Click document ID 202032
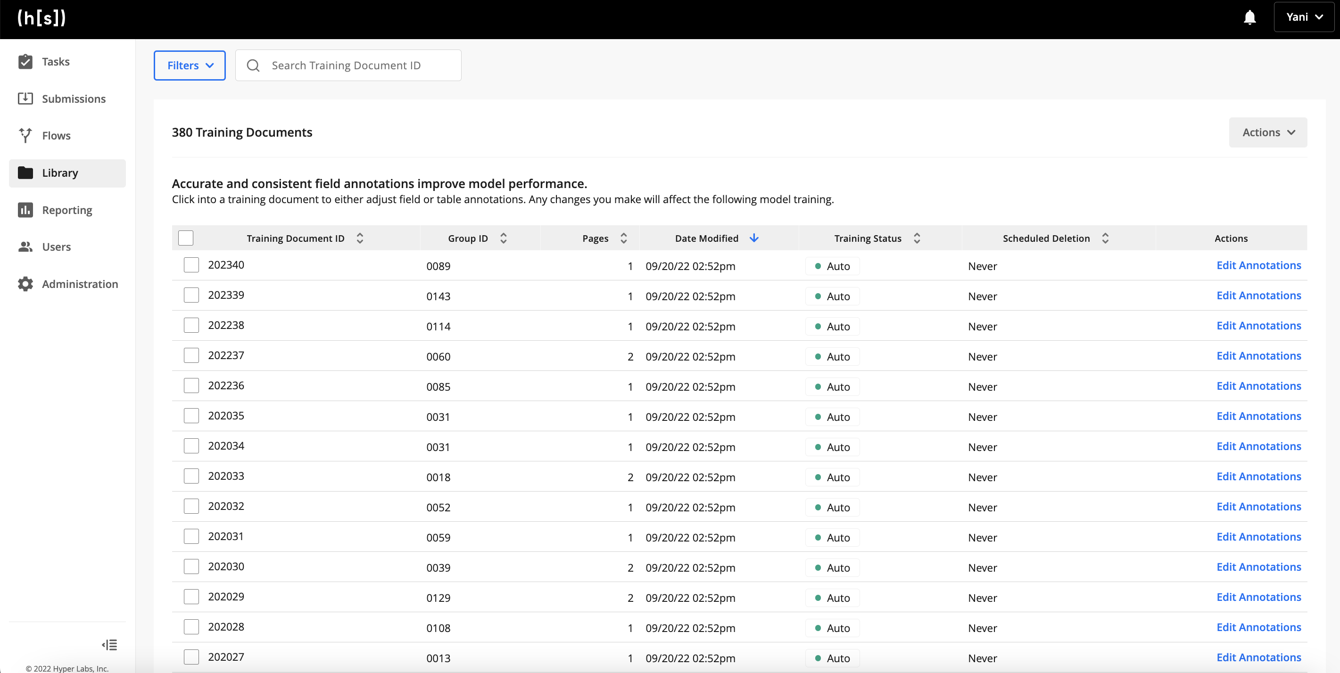 tap(226, 507)
